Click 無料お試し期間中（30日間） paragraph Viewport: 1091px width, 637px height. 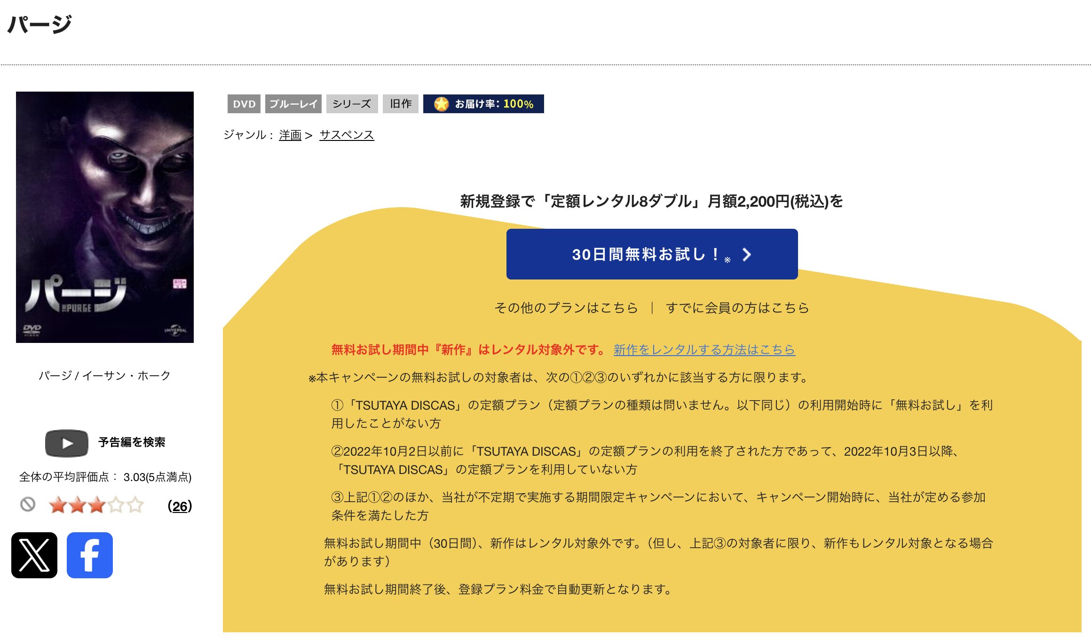(x=658, y=552)
